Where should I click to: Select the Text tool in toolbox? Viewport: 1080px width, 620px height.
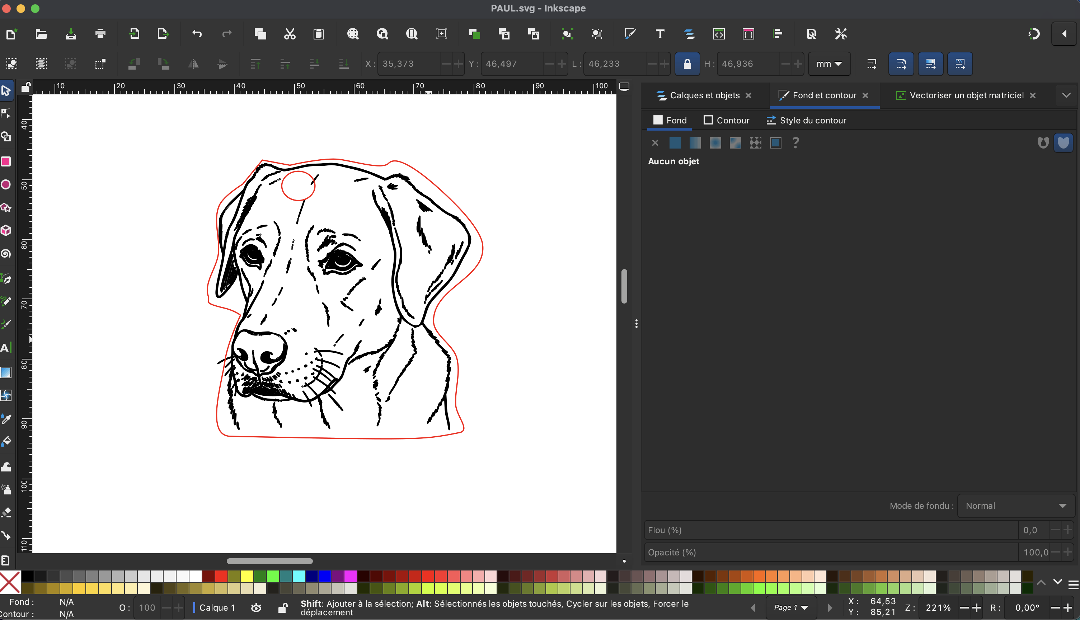5,347
